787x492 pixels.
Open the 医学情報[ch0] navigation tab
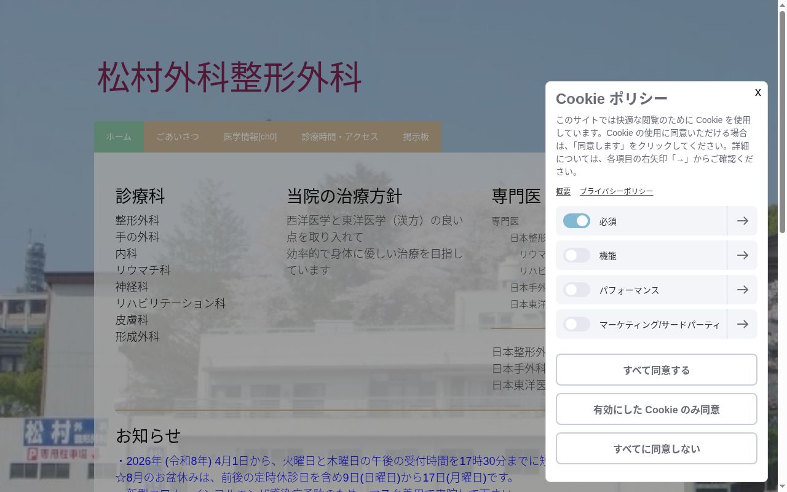pos(250,137)
